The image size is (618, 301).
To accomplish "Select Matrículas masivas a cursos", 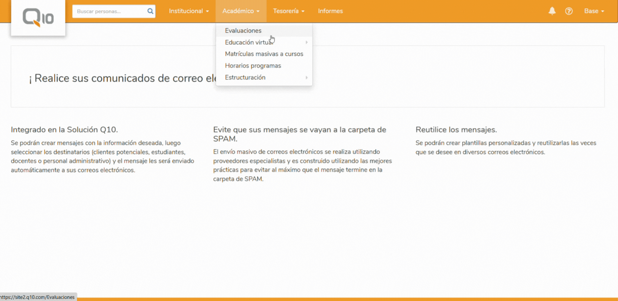I will point(264,54).
